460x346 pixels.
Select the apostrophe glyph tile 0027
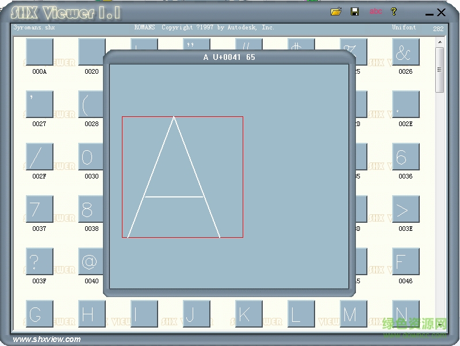click(40, 105)
